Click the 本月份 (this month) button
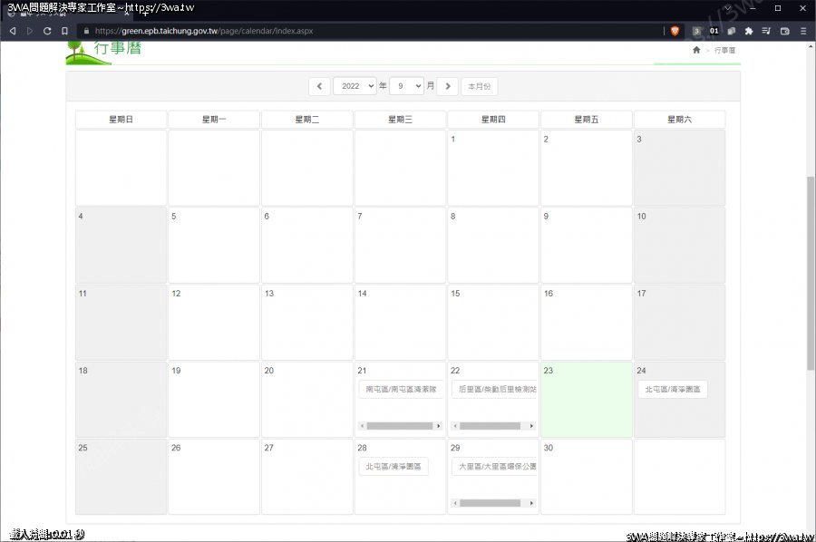The image size is (816, 542). point(480,86)
